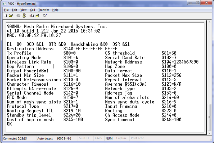Screen dimensions: 214x143
Task: Click the 9600 8-N-1 status entry
Action: point(64,138)
